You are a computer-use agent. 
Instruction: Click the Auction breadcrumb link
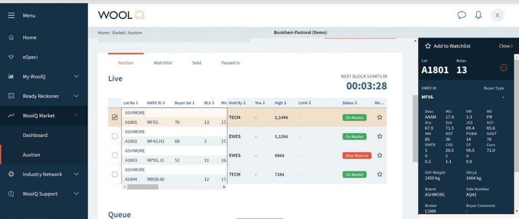click(135, 33)
